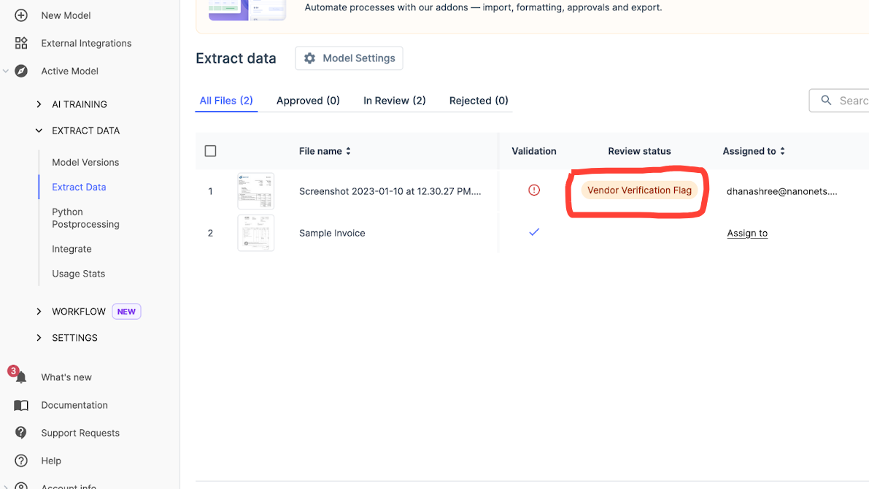
Task: Open the Sample Invoice thumbnail preview
Action: (255, 233)
